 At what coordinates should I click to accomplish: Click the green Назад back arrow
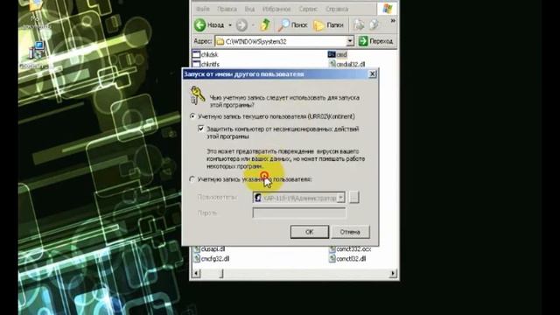coord(200,25)
